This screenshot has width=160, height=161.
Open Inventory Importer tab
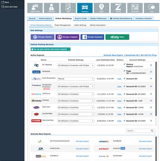pos(143,18)
